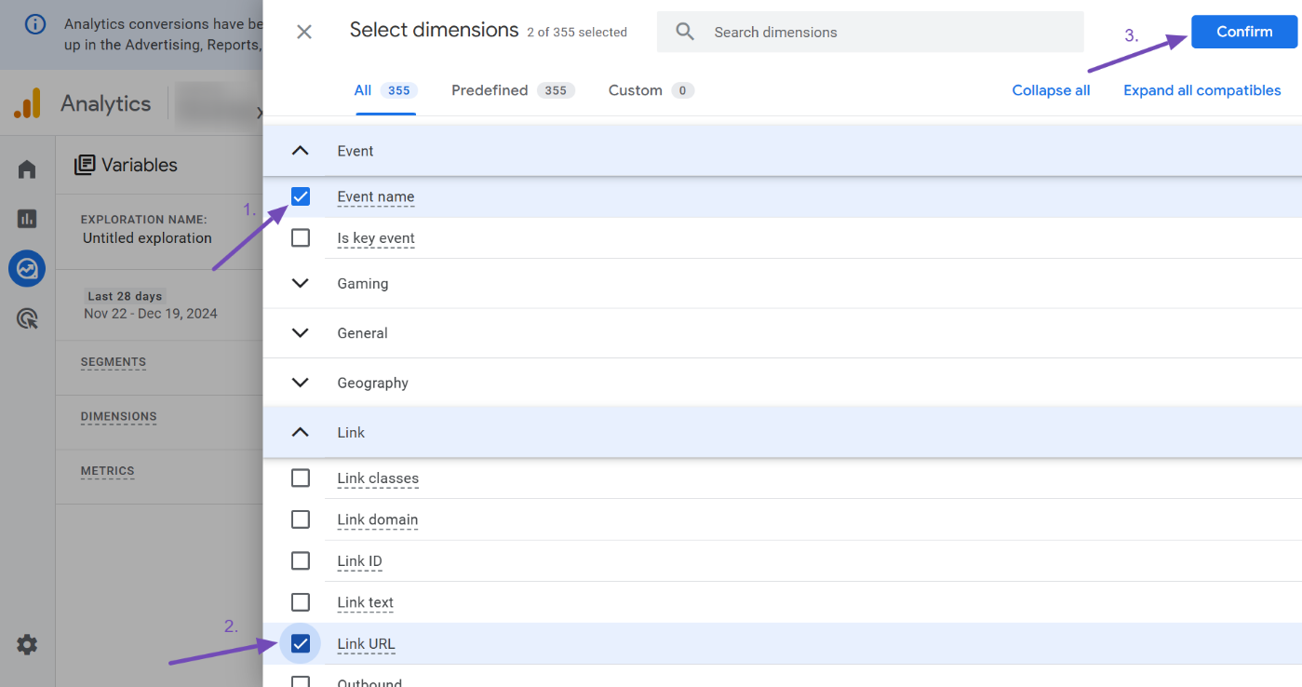The width and height of the screenshot is (1302, 687).
Task: Switch to the Predefined tab
Action: point(513,90)
